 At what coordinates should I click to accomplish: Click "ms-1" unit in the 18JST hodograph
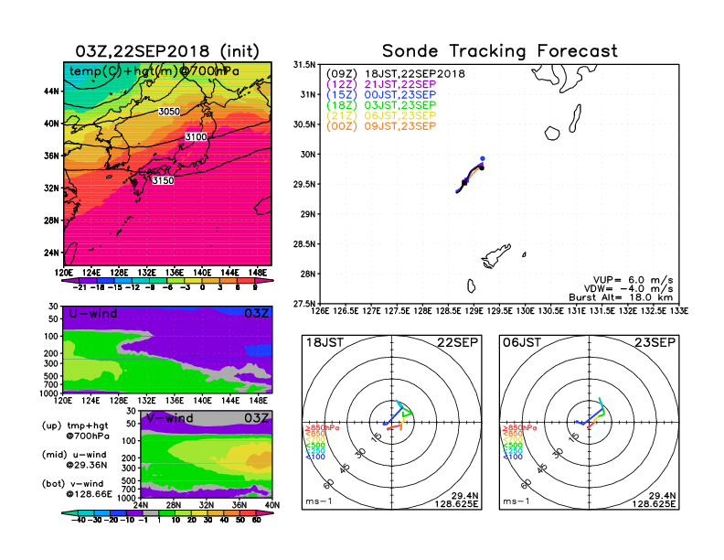click(318, 501)
